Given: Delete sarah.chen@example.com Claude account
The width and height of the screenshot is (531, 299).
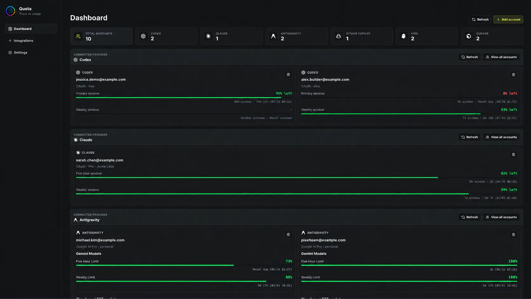Looking at the screenshot, I should pyautogui.click(x=513, y=155).
